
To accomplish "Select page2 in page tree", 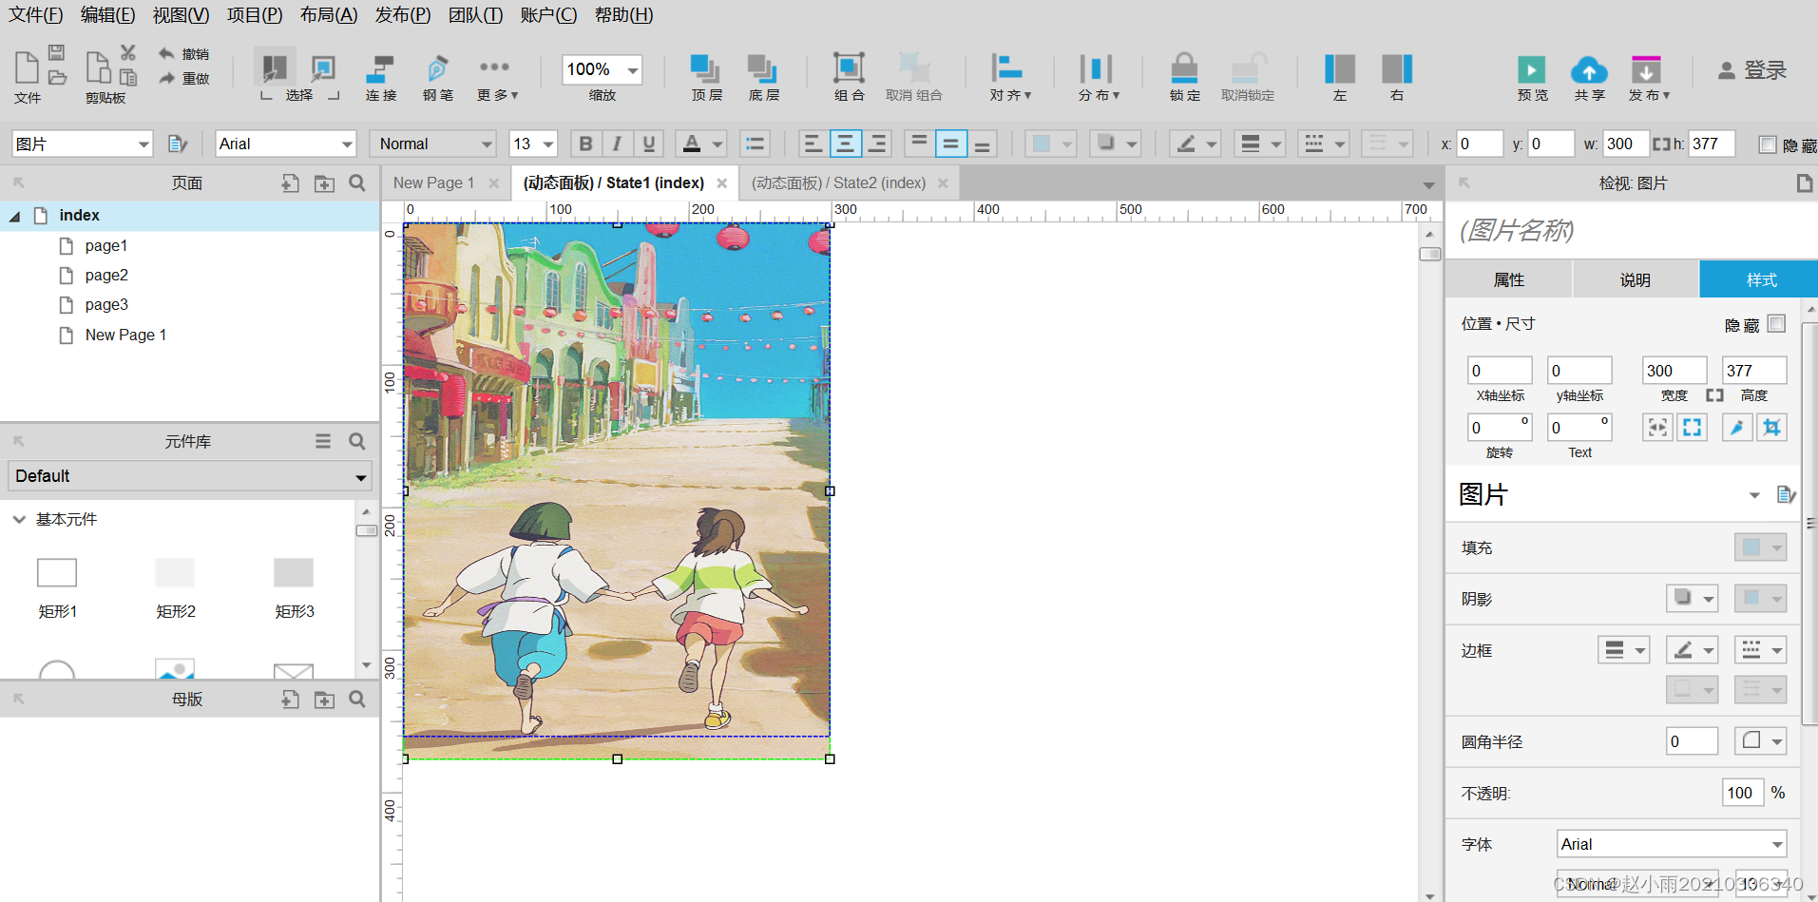I will click(x=106, y=275).
